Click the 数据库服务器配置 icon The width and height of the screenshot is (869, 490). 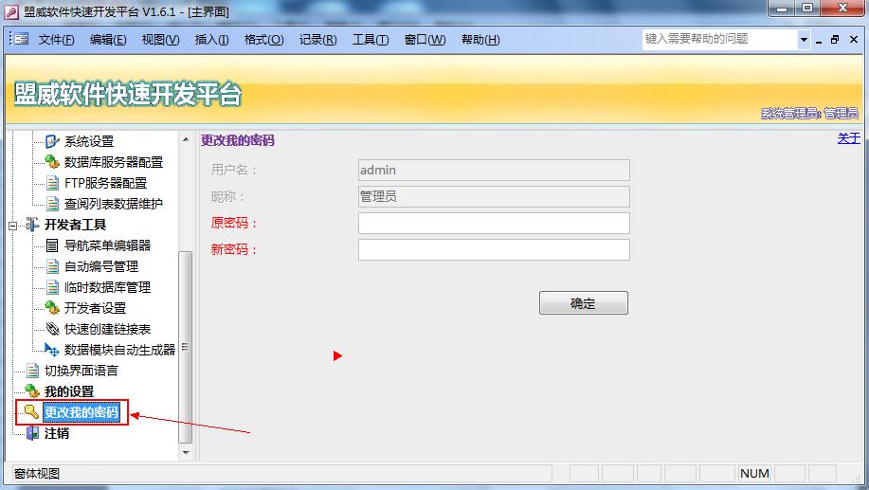pos(52,162)
